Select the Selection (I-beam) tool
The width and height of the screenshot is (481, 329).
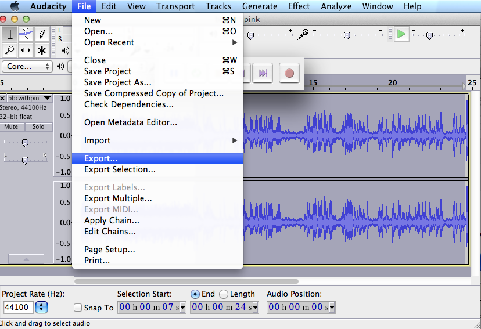pos(10,34)
